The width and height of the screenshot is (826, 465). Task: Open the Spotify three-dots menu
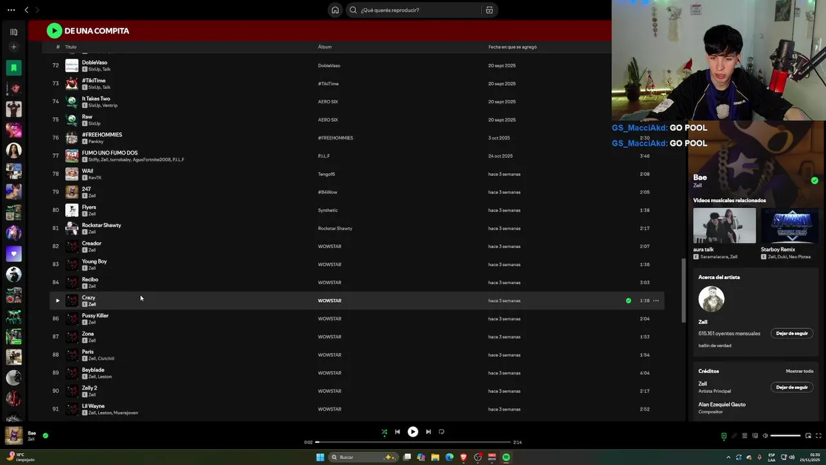click(x=11, y=10)
